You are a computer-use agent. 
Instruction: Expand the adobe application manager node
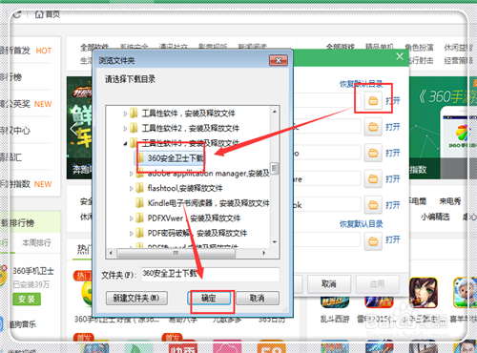131,174
